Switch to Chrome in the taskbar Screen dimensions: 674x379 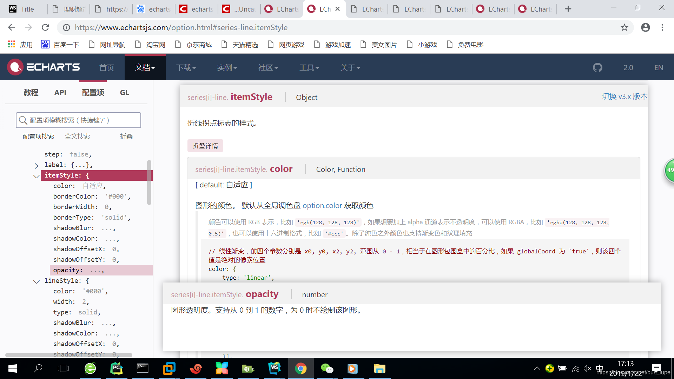[301, 368]
